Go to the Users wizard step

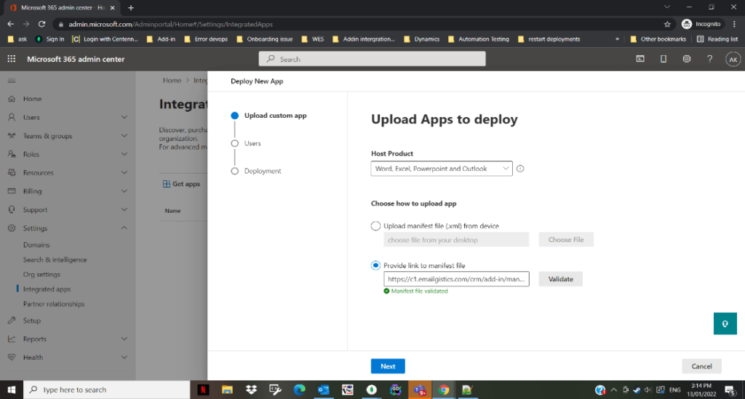tap(252, 143)
